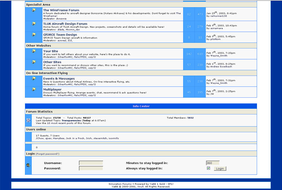Click the folder icon next to Multiplayer
This screenshot has height=190, width=282.
pos(34,89)
